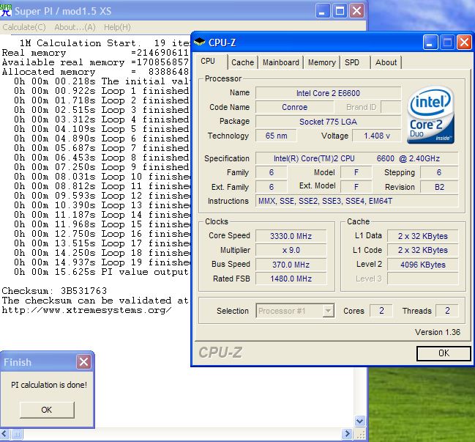Click the L1 Data value 2 x 32 KBytes
This screenshot has height=442, width=475.
point(422,236)
